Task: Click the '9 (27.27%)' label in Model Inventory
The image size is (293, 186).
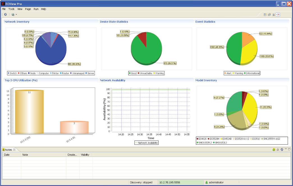Action: coord(219,98)
